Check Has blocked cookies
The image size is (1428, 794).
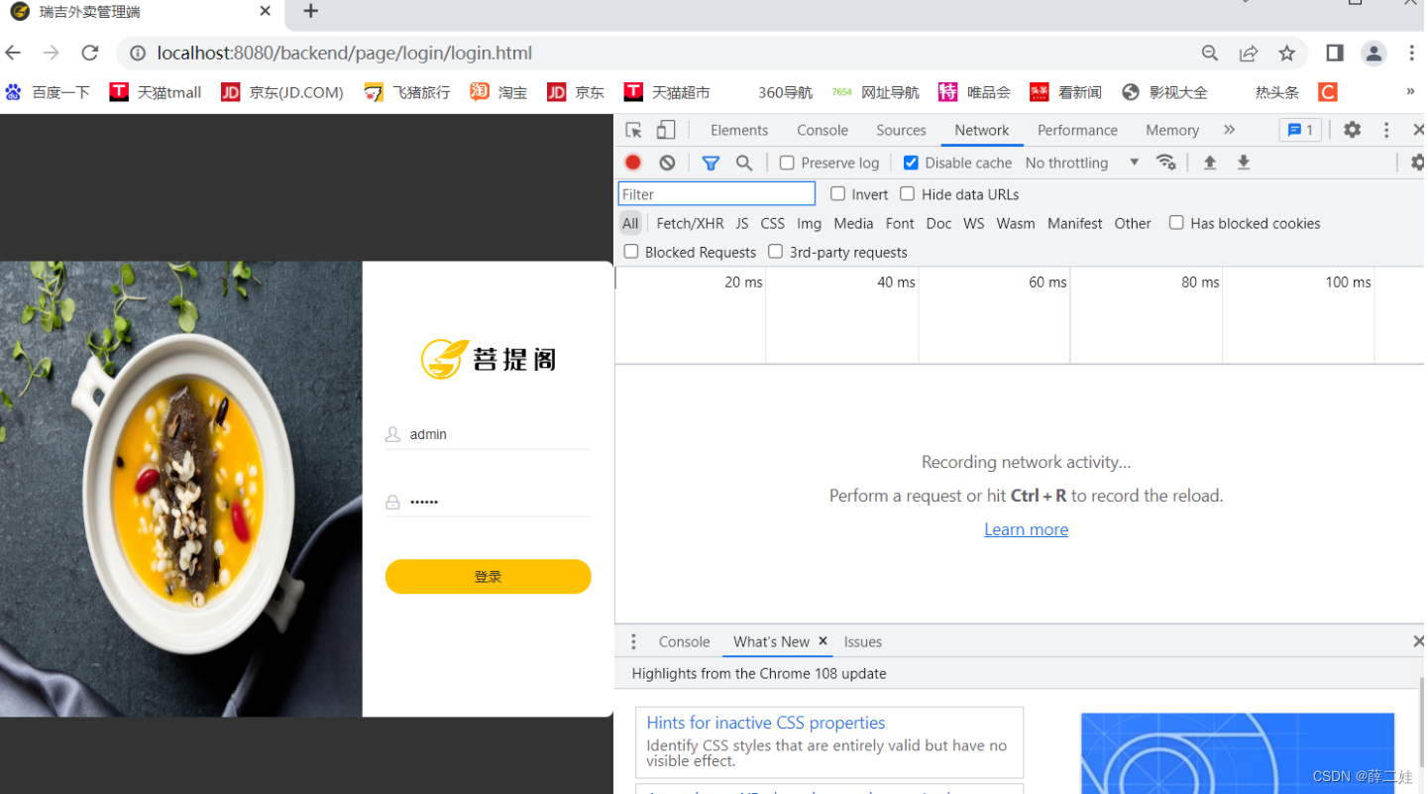(1176, 222)
